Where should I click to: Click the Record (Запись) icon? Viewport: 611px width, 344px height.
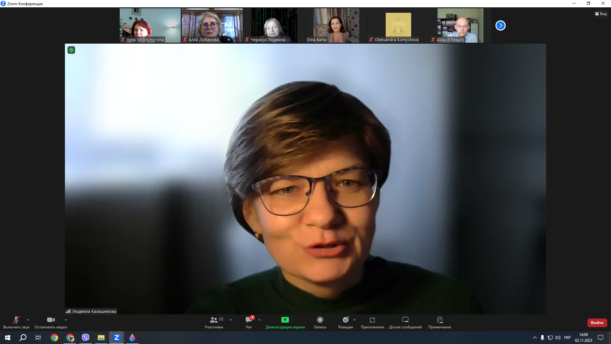[x=320, y=320]
